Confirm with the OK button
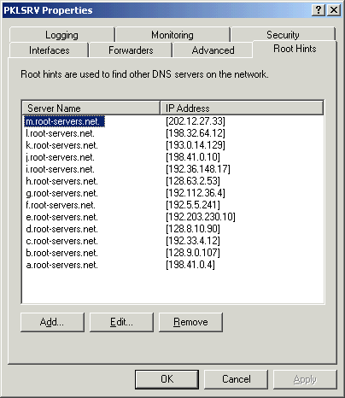 (167, 379)
